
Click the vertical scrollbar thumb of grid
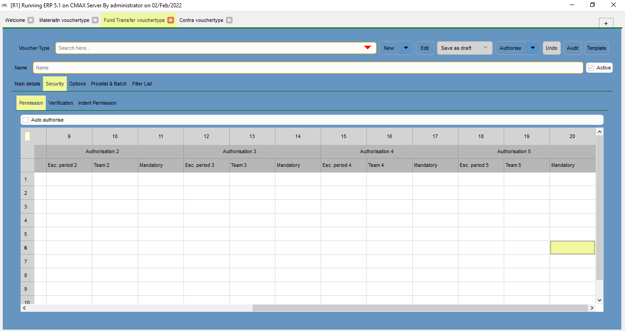pyautogui.click(x=600, y=208)
